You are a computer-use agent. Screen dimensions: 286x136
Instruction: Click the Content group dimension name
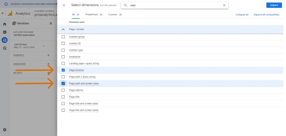[77, 37]
